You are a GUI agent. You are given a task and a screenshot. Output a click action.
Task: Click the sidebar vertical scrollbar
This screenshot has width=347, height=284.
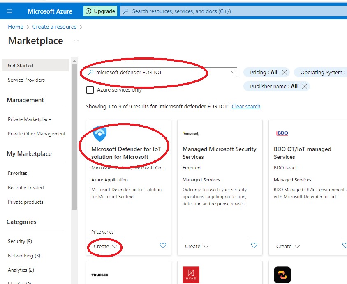coord(74,137)
